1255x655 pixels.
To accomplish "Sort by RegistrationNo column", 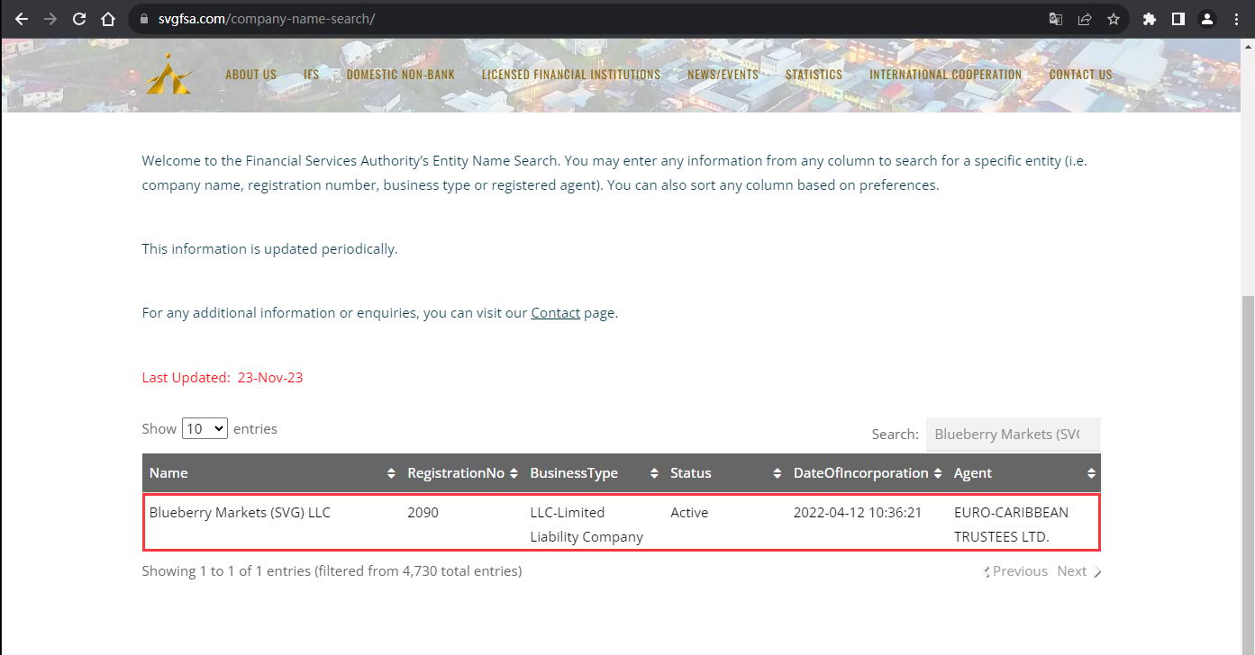I will [461, 473].
